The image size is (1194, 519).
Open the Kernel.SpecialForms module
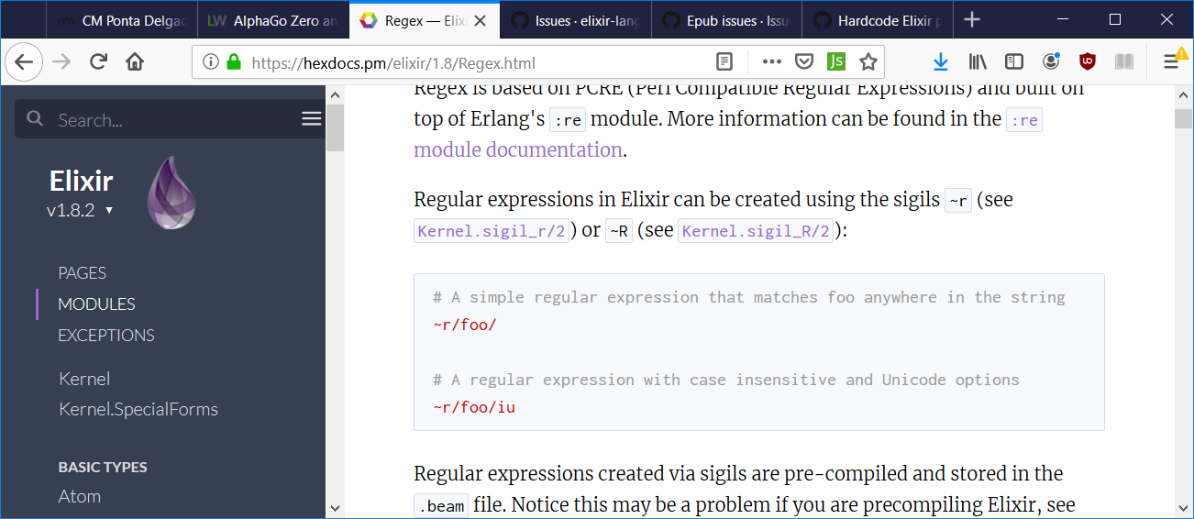pos(138,409)
